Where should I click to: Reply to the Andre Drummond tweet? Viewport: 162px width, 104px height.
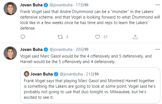tap(23, 37)
